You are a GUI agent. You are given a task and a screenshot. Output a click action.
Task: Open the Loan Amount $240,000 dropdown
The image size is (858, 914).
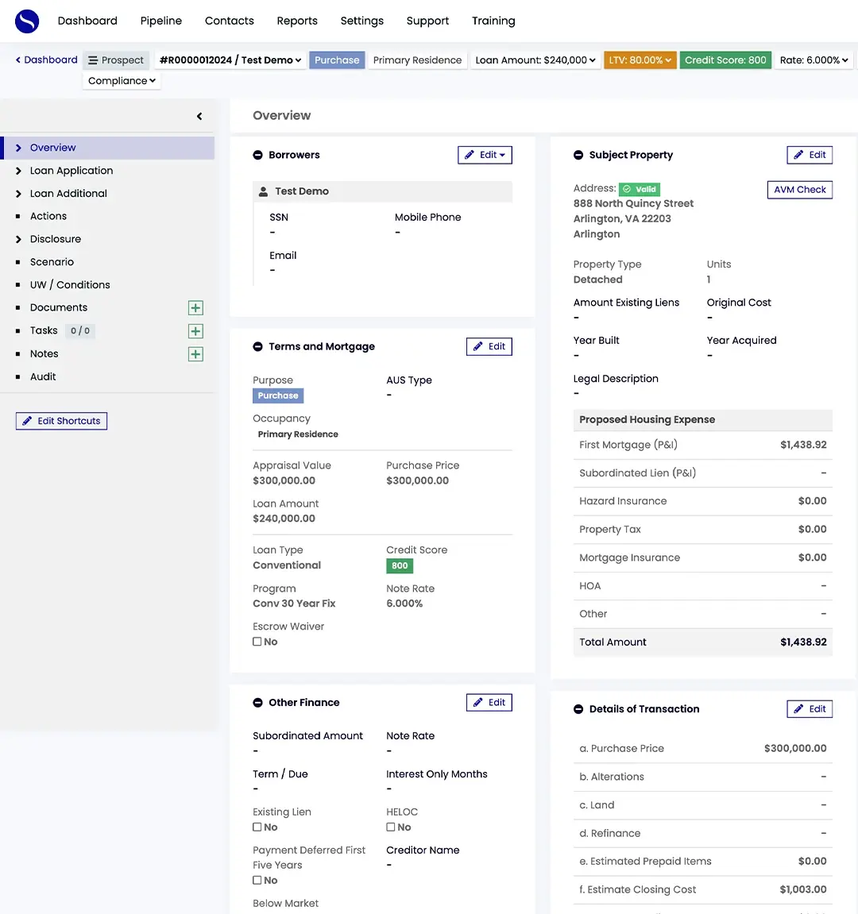(535, 60)
